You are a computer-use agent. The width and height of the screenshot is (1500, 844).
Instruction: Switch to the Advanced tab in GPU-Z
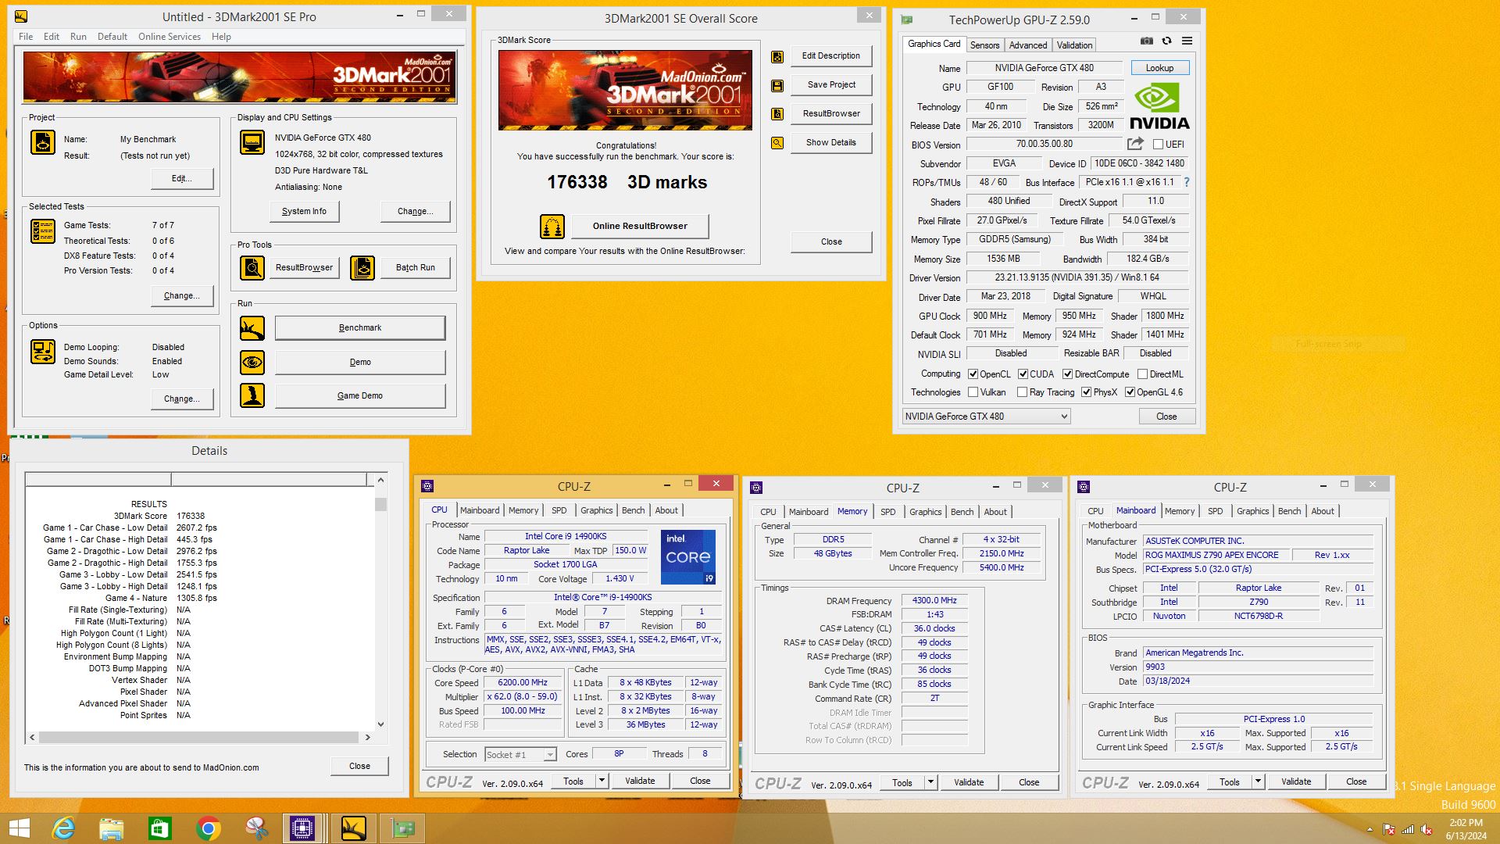pyautogui.click(x=1027, y=45)
